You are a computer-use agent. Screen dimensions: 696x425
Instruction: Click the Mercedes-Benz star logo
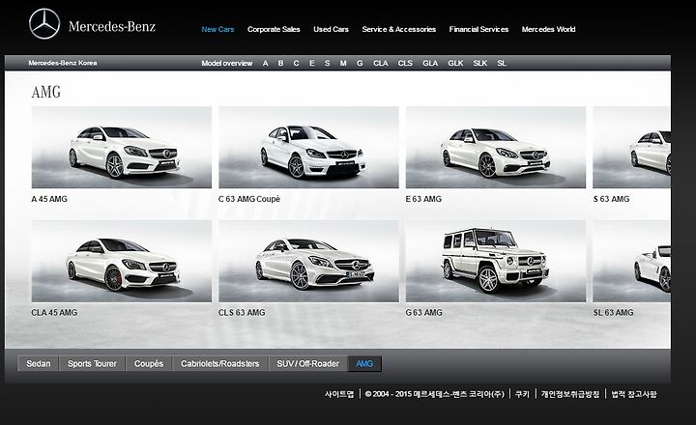(44, 24)
